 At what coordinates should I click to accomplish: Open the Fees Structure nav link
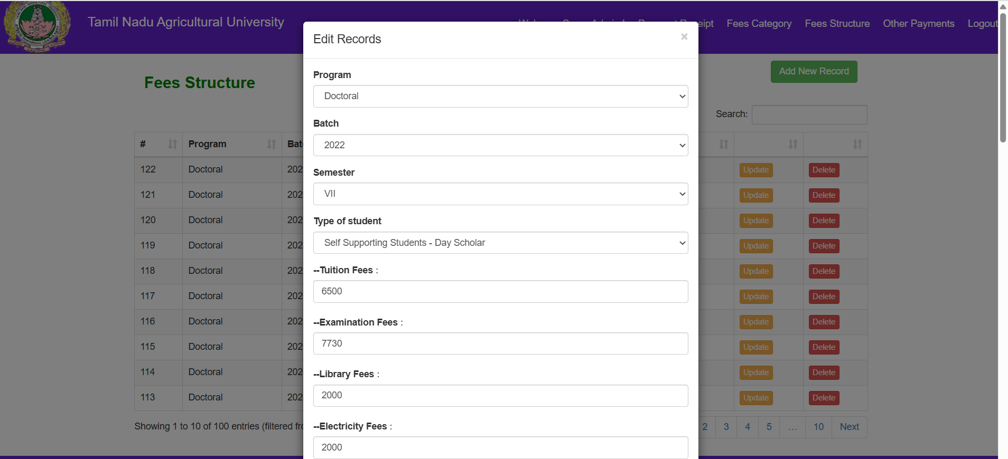click(837, 24)
